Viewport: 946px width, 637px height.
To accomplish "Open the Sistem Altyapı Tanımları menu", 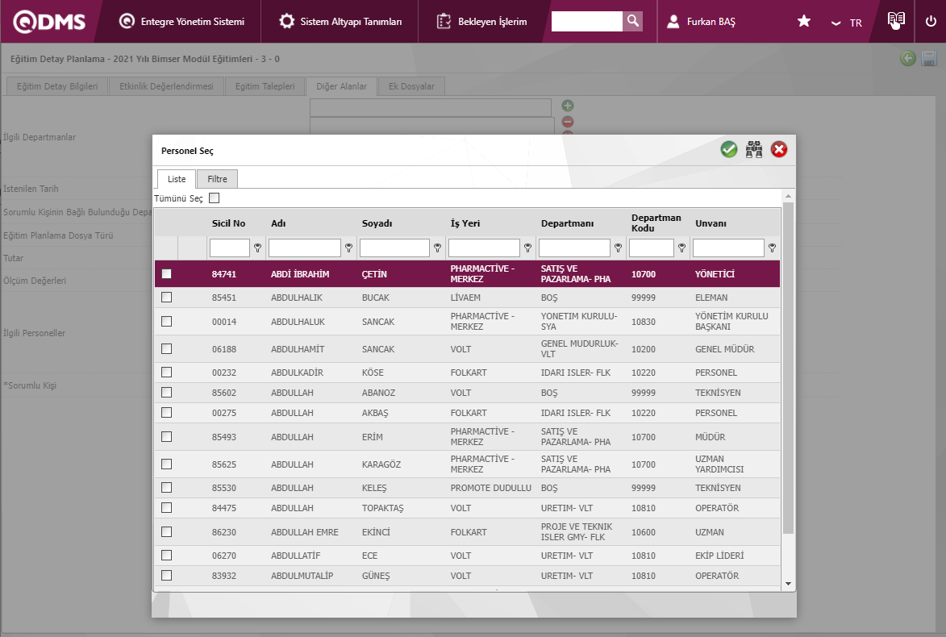I will point(340,22).
